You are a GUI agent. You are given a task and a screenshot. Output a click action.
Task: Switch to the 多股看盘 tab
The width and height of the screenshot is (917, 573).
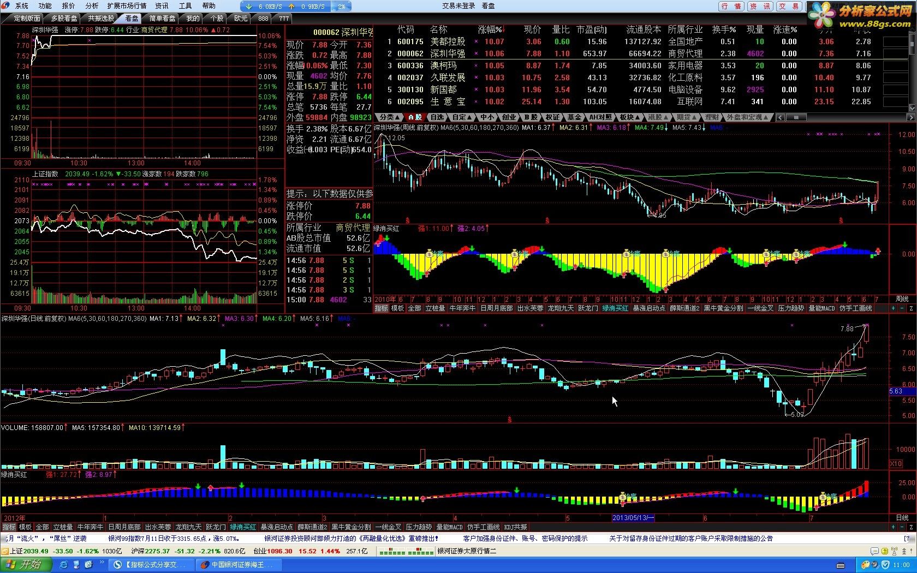(x=64, y=19)
